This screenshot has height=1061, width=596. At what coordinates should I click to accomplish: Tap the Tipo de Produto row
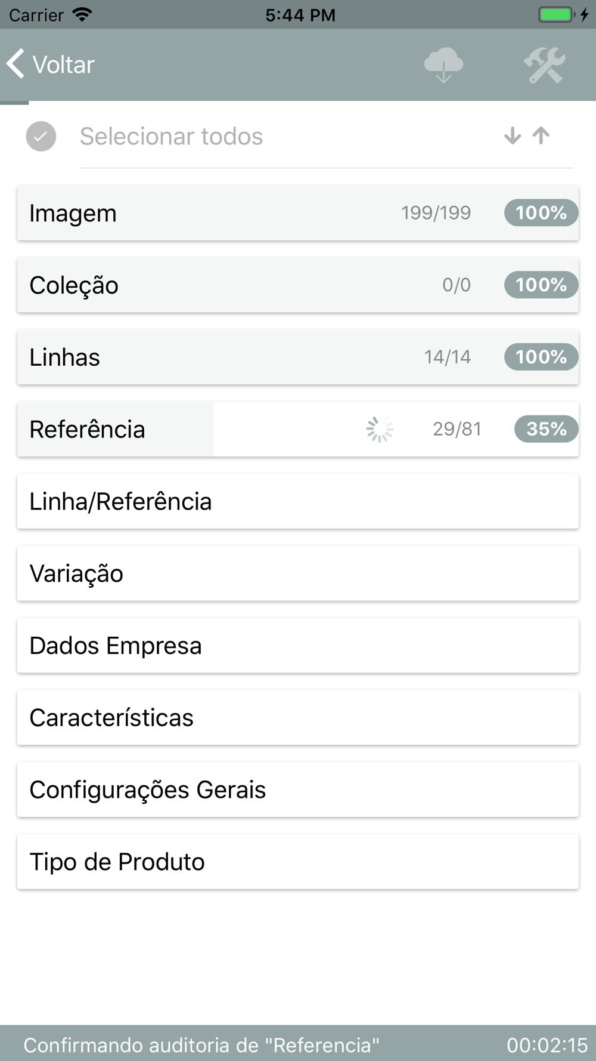[x=297, y=862]
